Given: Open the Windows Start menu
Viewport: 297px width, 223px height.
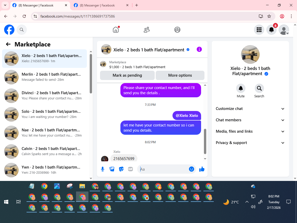Looking at the screenshot, I should [6, 202].
